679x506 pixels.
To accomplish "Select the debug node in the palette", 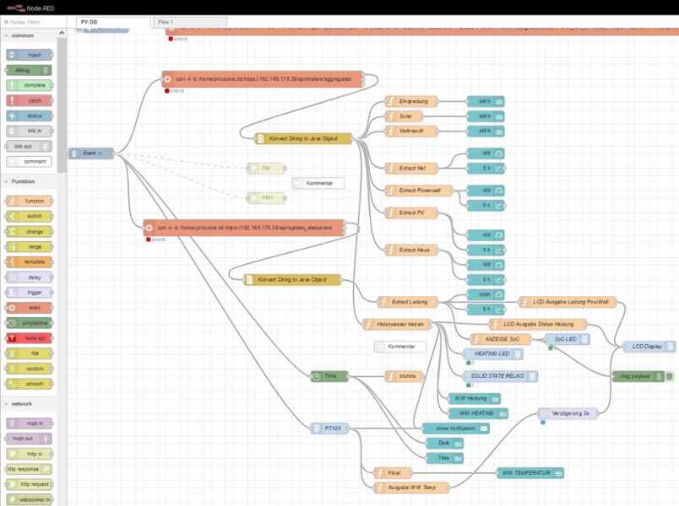I will tap(29, 70).
